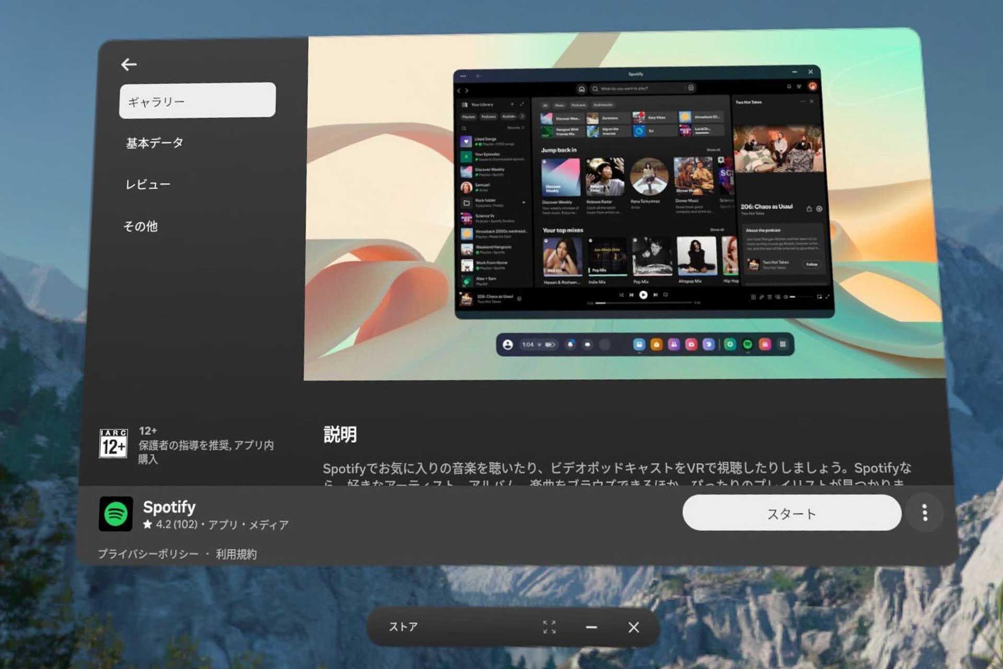Screen dimensions: 1003x669
Task: Go back using the left arrow
Action: [129, 64]
